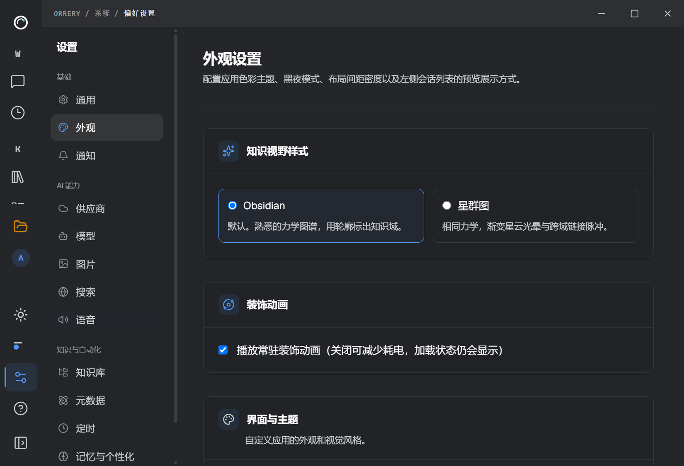Open the library books icon

pyautogui.click(x=18, y=177)
